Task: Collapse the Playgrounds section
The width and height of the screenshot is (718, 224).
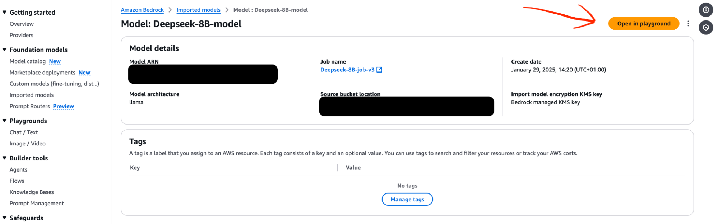Action: coord(5,121)
